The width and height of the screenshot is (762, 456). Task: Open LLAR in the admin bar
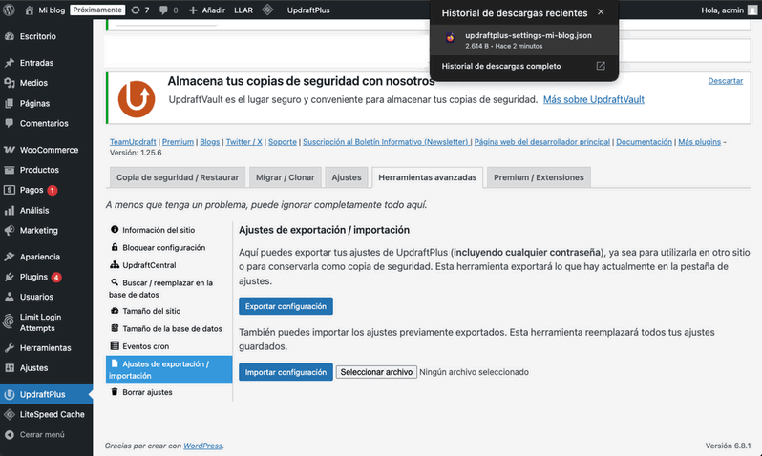tap(243, 10)
